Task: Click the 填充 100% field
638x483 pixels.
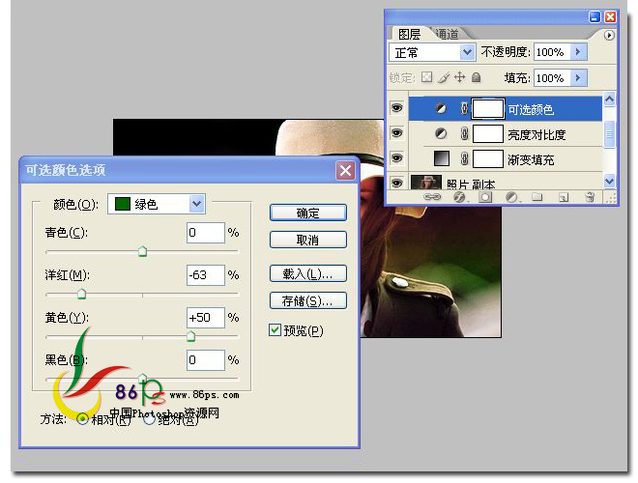Action: coord(552,77)
